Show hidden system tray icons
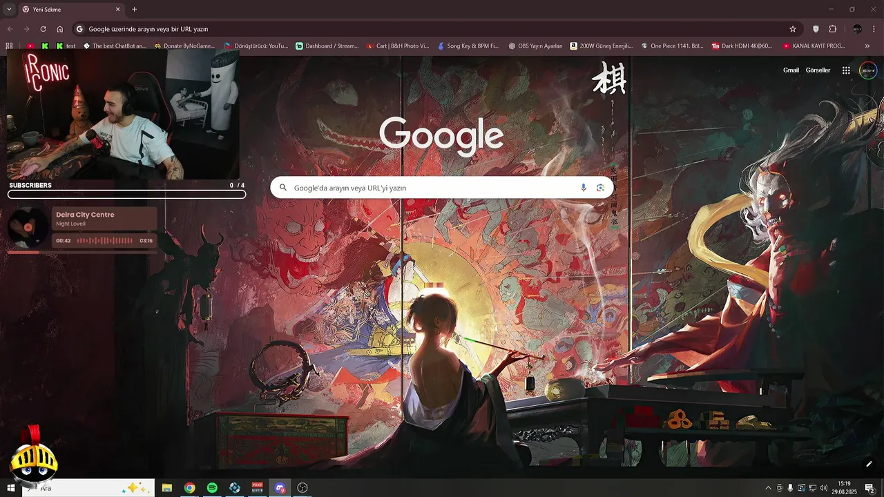The height and width of the screenshot is (497, 884). point(768,488)
